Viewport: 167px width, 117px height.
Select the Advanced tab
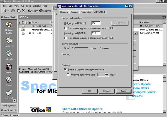coord(99,12)
